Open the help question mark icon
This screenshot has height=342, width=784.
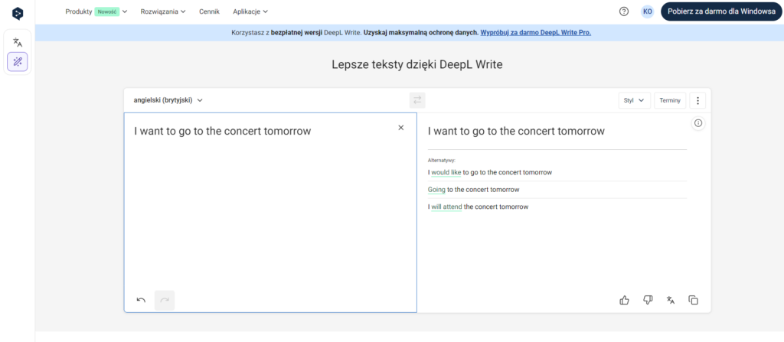coord(624,11)
